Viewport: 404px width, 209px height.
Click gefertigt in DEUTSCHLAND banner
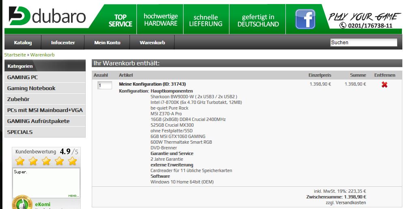pos(258,21)
